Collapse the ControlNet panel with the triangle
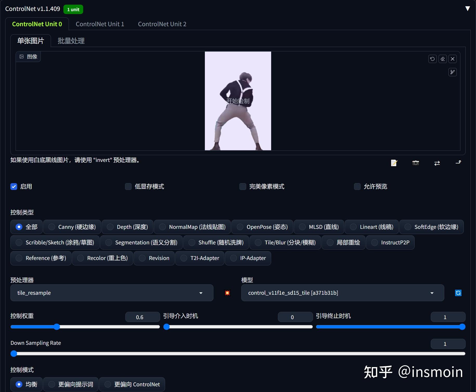 [x=467, y=9]
